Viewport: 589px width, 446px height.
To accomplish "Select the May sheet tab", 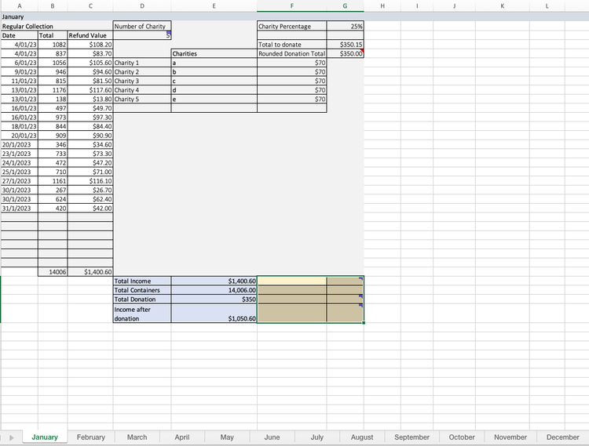I will (x=227, y=437).
